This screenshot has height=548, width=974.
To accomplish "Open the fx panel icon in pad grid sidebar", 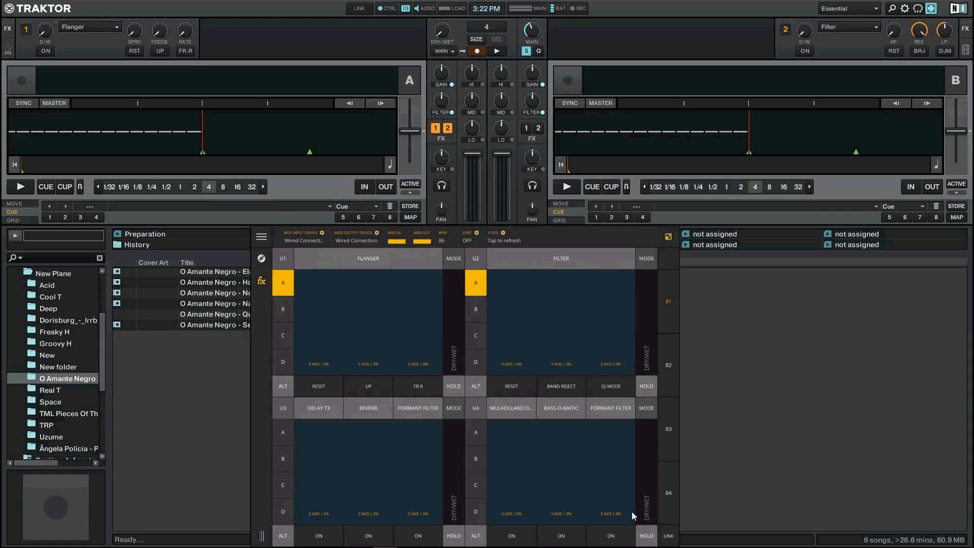I will pyautogui.click(x=262, y=280).
